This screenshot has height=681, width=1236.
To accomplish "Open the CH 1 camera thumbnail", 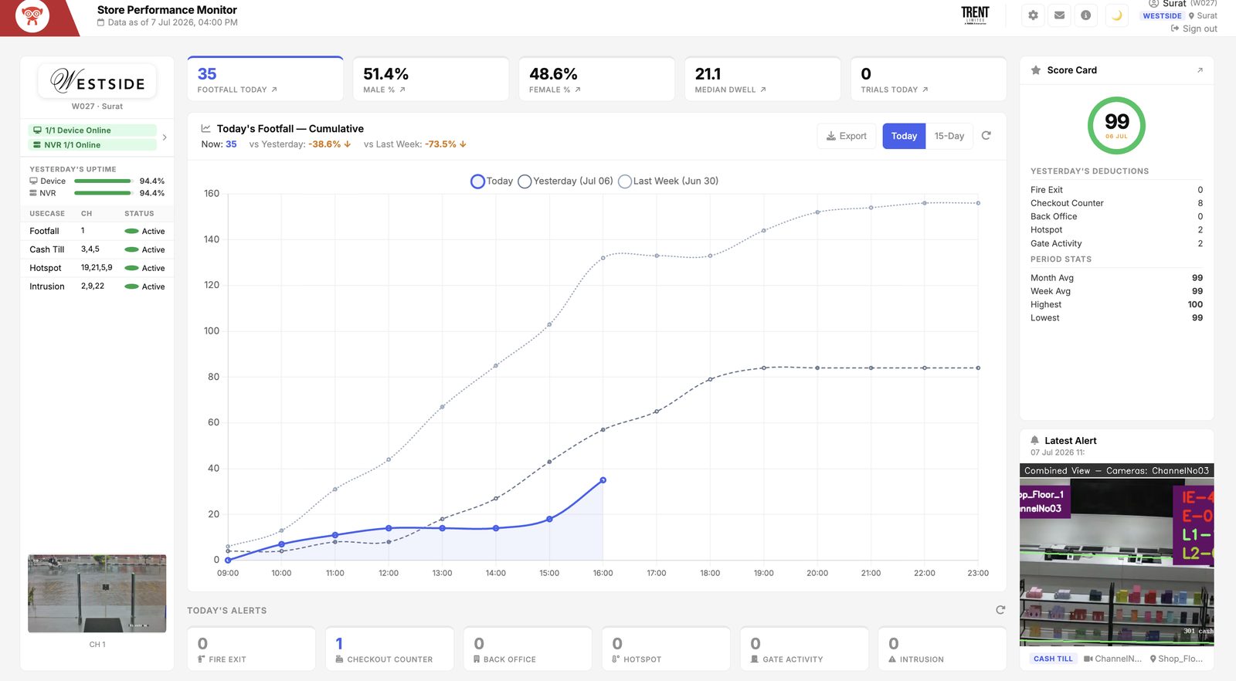I will point(97,594).
